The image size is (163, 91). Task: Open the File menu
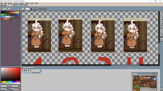(x=2, y=3)
